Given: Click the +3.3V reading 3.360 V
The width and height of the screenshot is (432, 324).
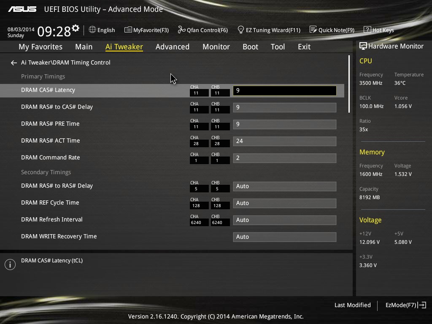Looking at the screenshot, I should pos(368,265).
